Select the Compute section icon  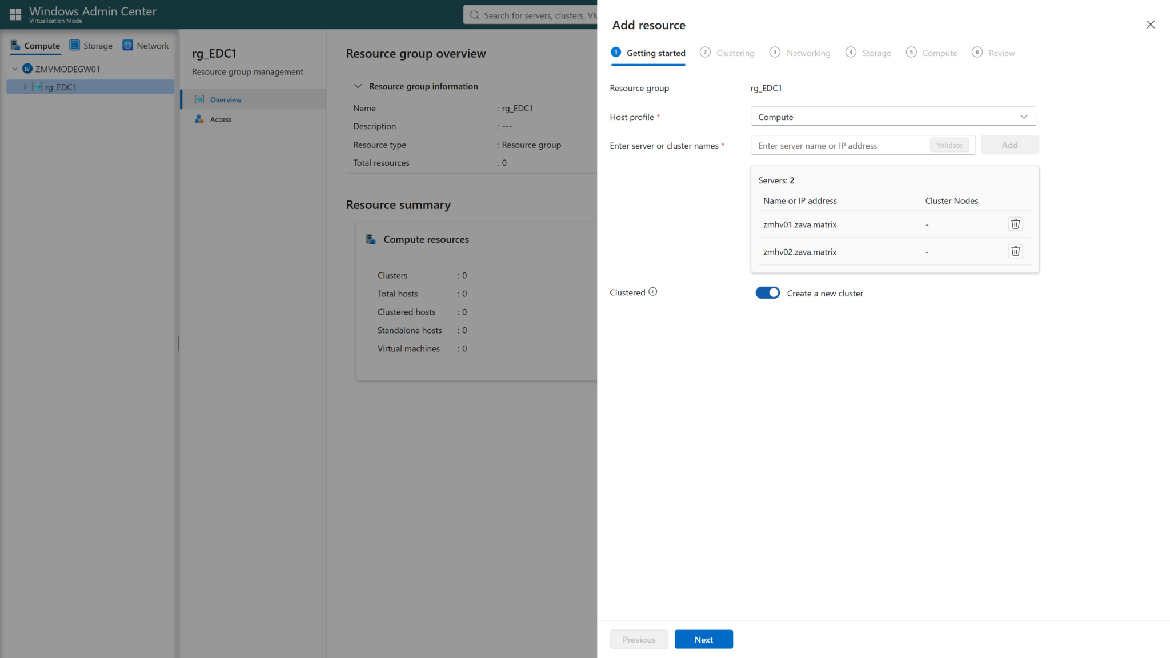coord(15,45)
